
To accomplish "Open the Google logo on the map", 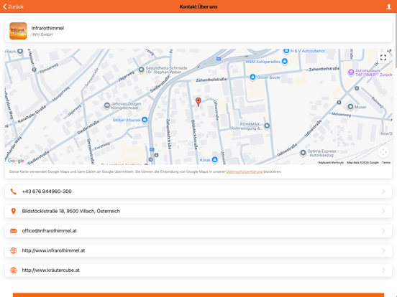I will pos(16,161).
